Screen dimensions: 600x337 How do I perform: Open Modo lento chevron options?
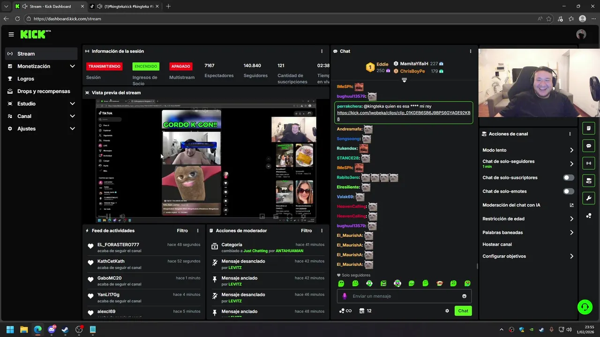[571, 150]
